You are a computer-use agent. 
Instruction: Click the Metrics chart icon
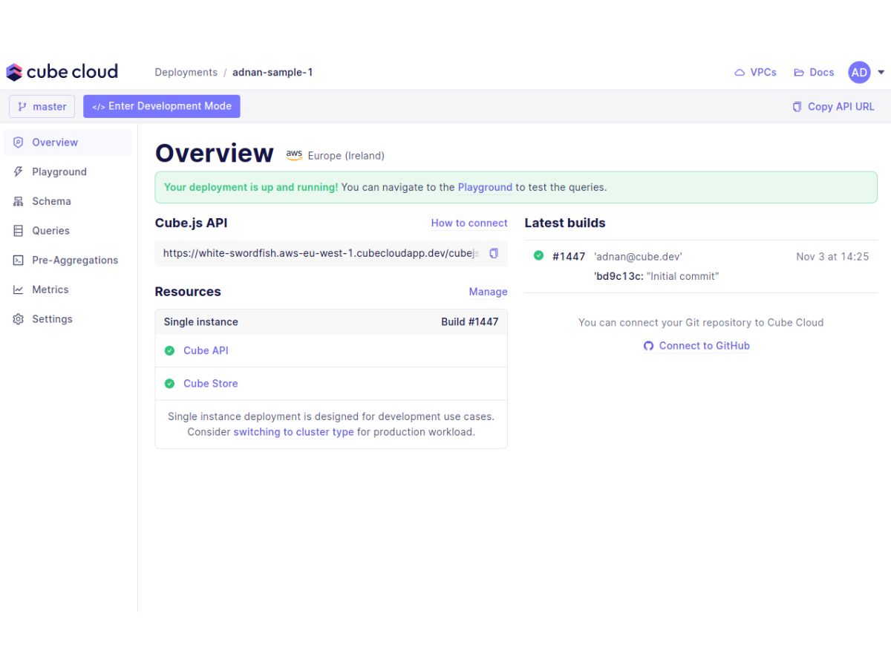19,289
